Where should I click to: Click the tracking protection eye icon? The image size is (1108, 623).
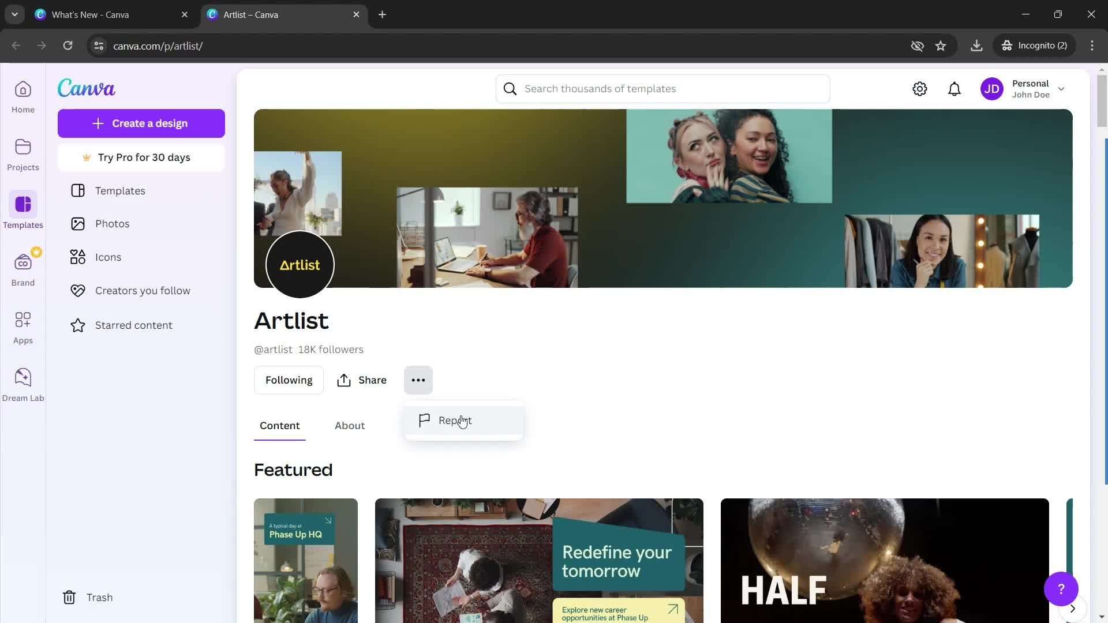point(917,46)
